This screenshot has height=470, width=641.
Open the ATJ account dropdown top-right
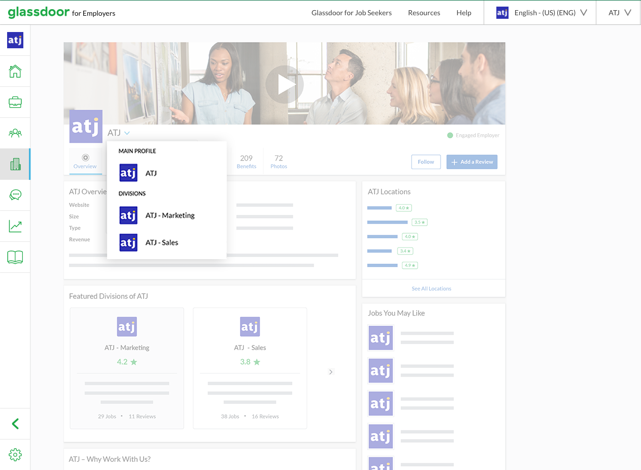tap(618, 13)
